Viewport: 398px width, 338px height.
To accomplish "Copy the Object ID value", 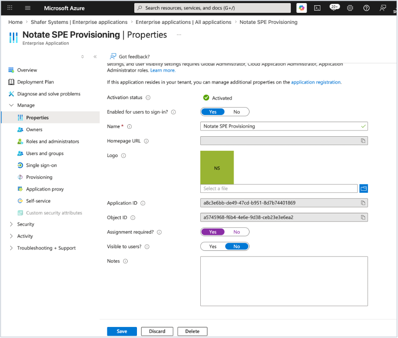I will point(363,217).
